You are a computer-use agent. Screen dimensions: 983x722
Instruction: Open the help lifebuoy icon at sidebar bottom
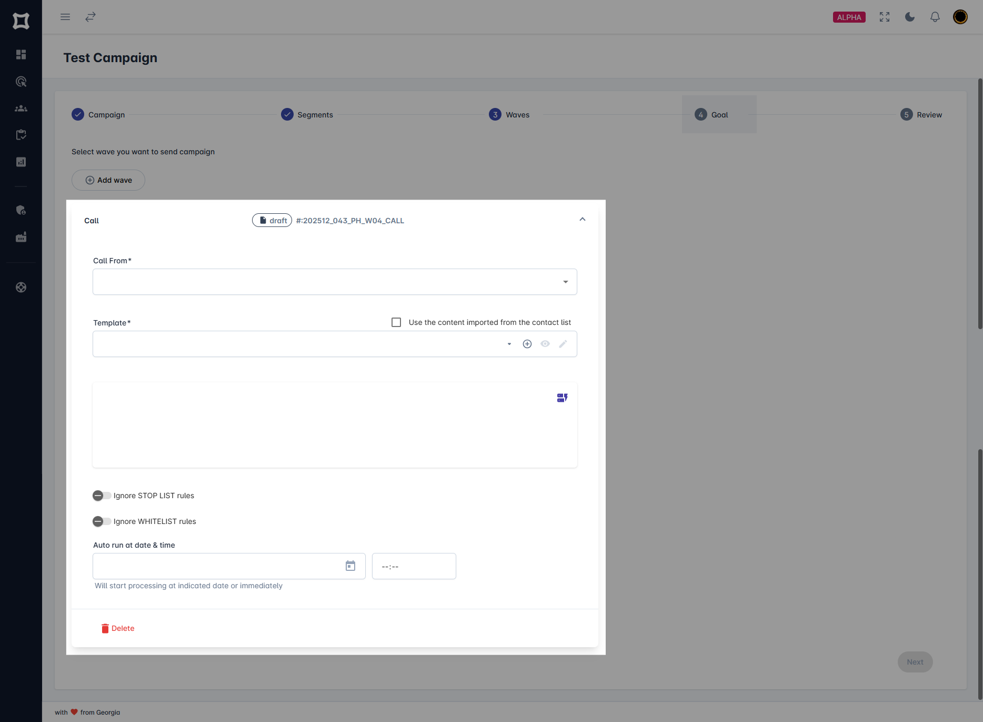click(21, 288)
